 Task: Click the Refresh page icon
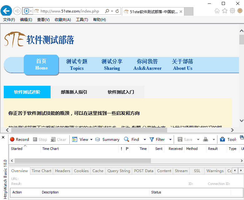click(117, 11)
